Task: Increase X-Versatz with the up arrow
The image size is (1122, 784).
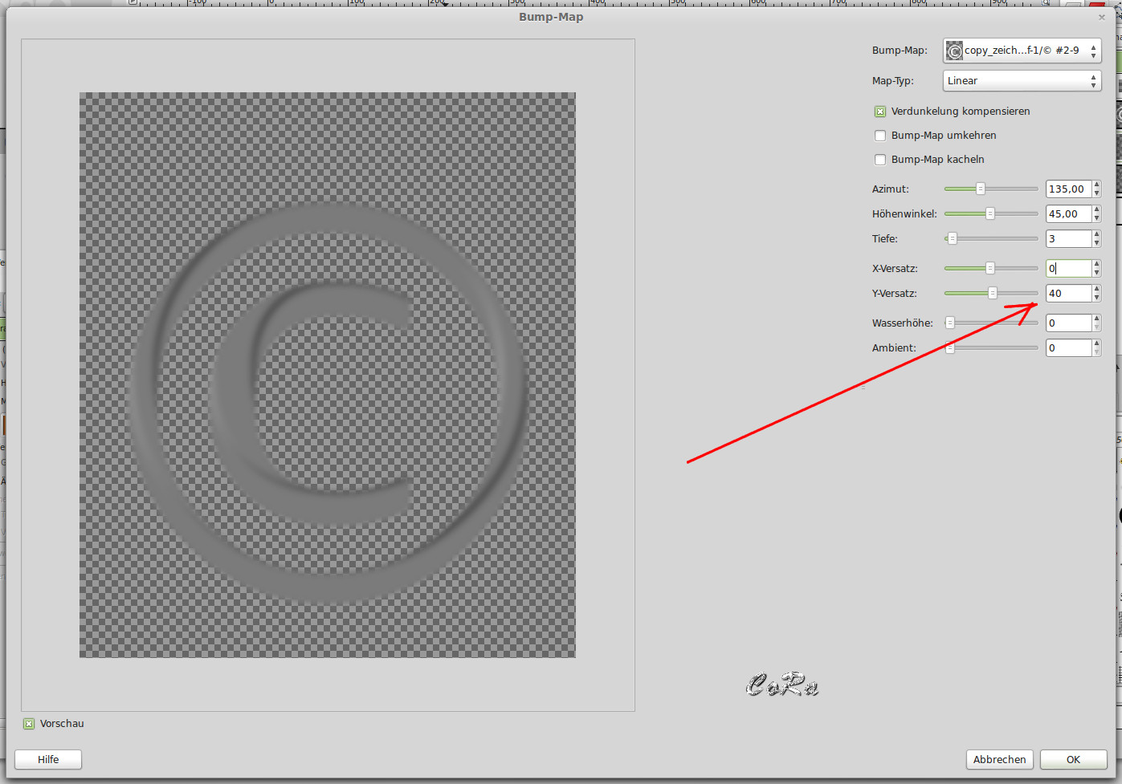Action: click(x=1097, y=265)
